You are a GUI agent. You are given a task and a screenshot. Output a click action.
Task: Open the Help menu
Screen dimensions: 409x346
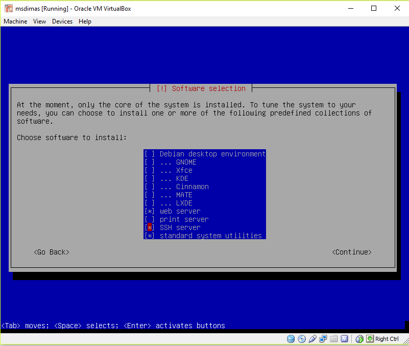pyautogui.click(x=85, y=21)
